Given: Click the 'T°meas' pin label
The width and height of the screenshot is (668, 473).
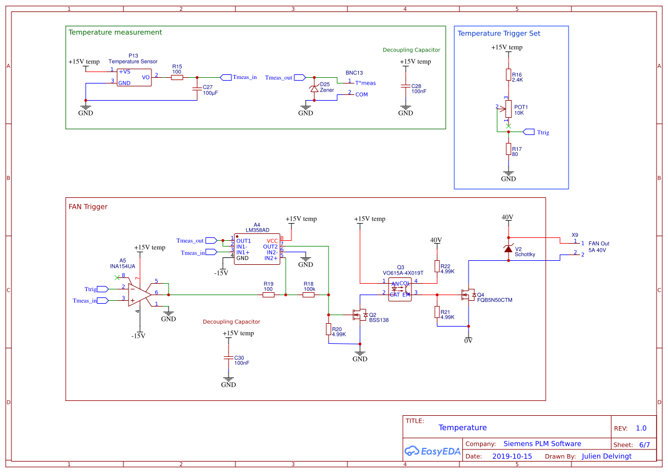Looking at the screenshot, I should [x=366, y=83].
